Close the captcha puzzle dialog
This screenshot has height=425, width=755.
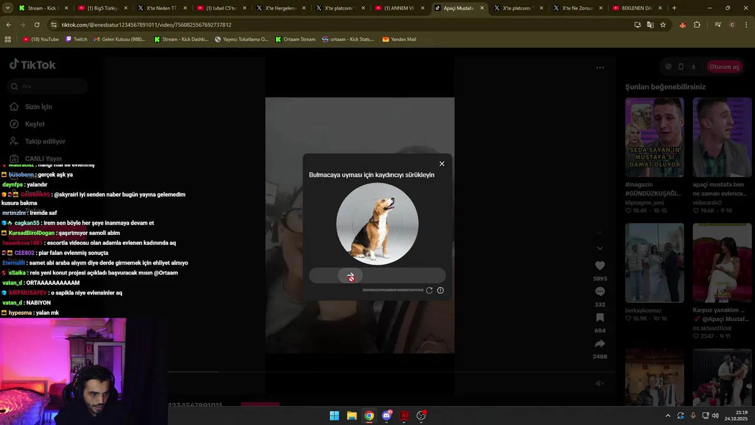(x=442, y=164)
